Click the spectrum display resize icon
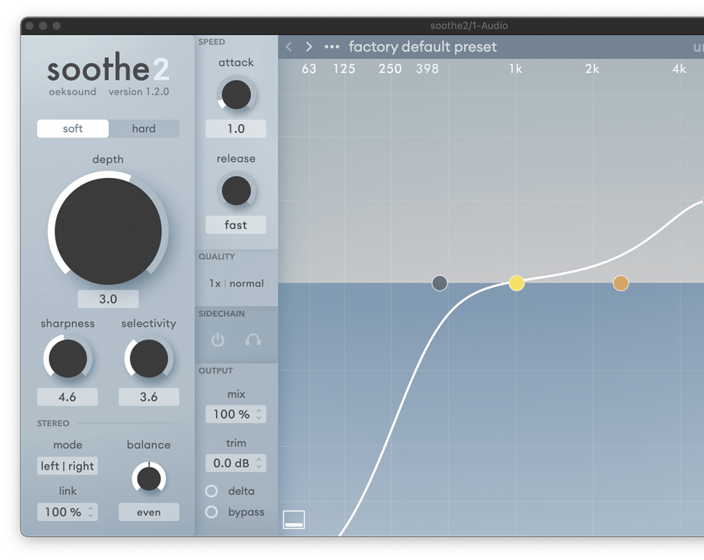This screenshot has height=560, width=704. tap(293, 520)
